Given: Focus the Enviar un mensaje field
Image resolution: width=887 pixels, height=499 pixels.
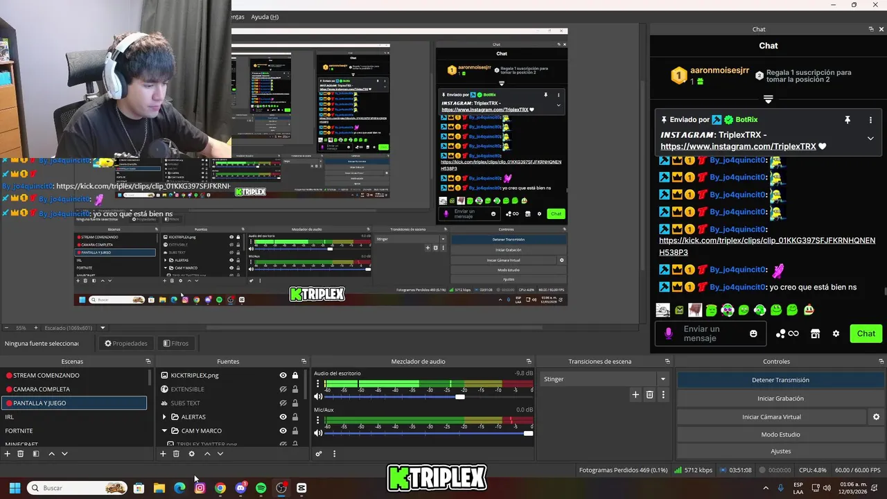Looking at the screenshot, I should click(711, 333).
